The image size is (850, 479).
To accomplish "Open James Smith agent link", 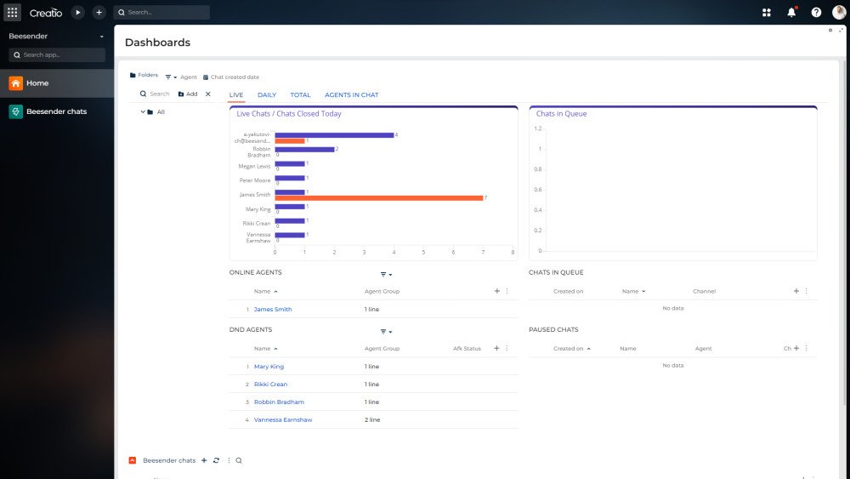I will tap(273, 309).
